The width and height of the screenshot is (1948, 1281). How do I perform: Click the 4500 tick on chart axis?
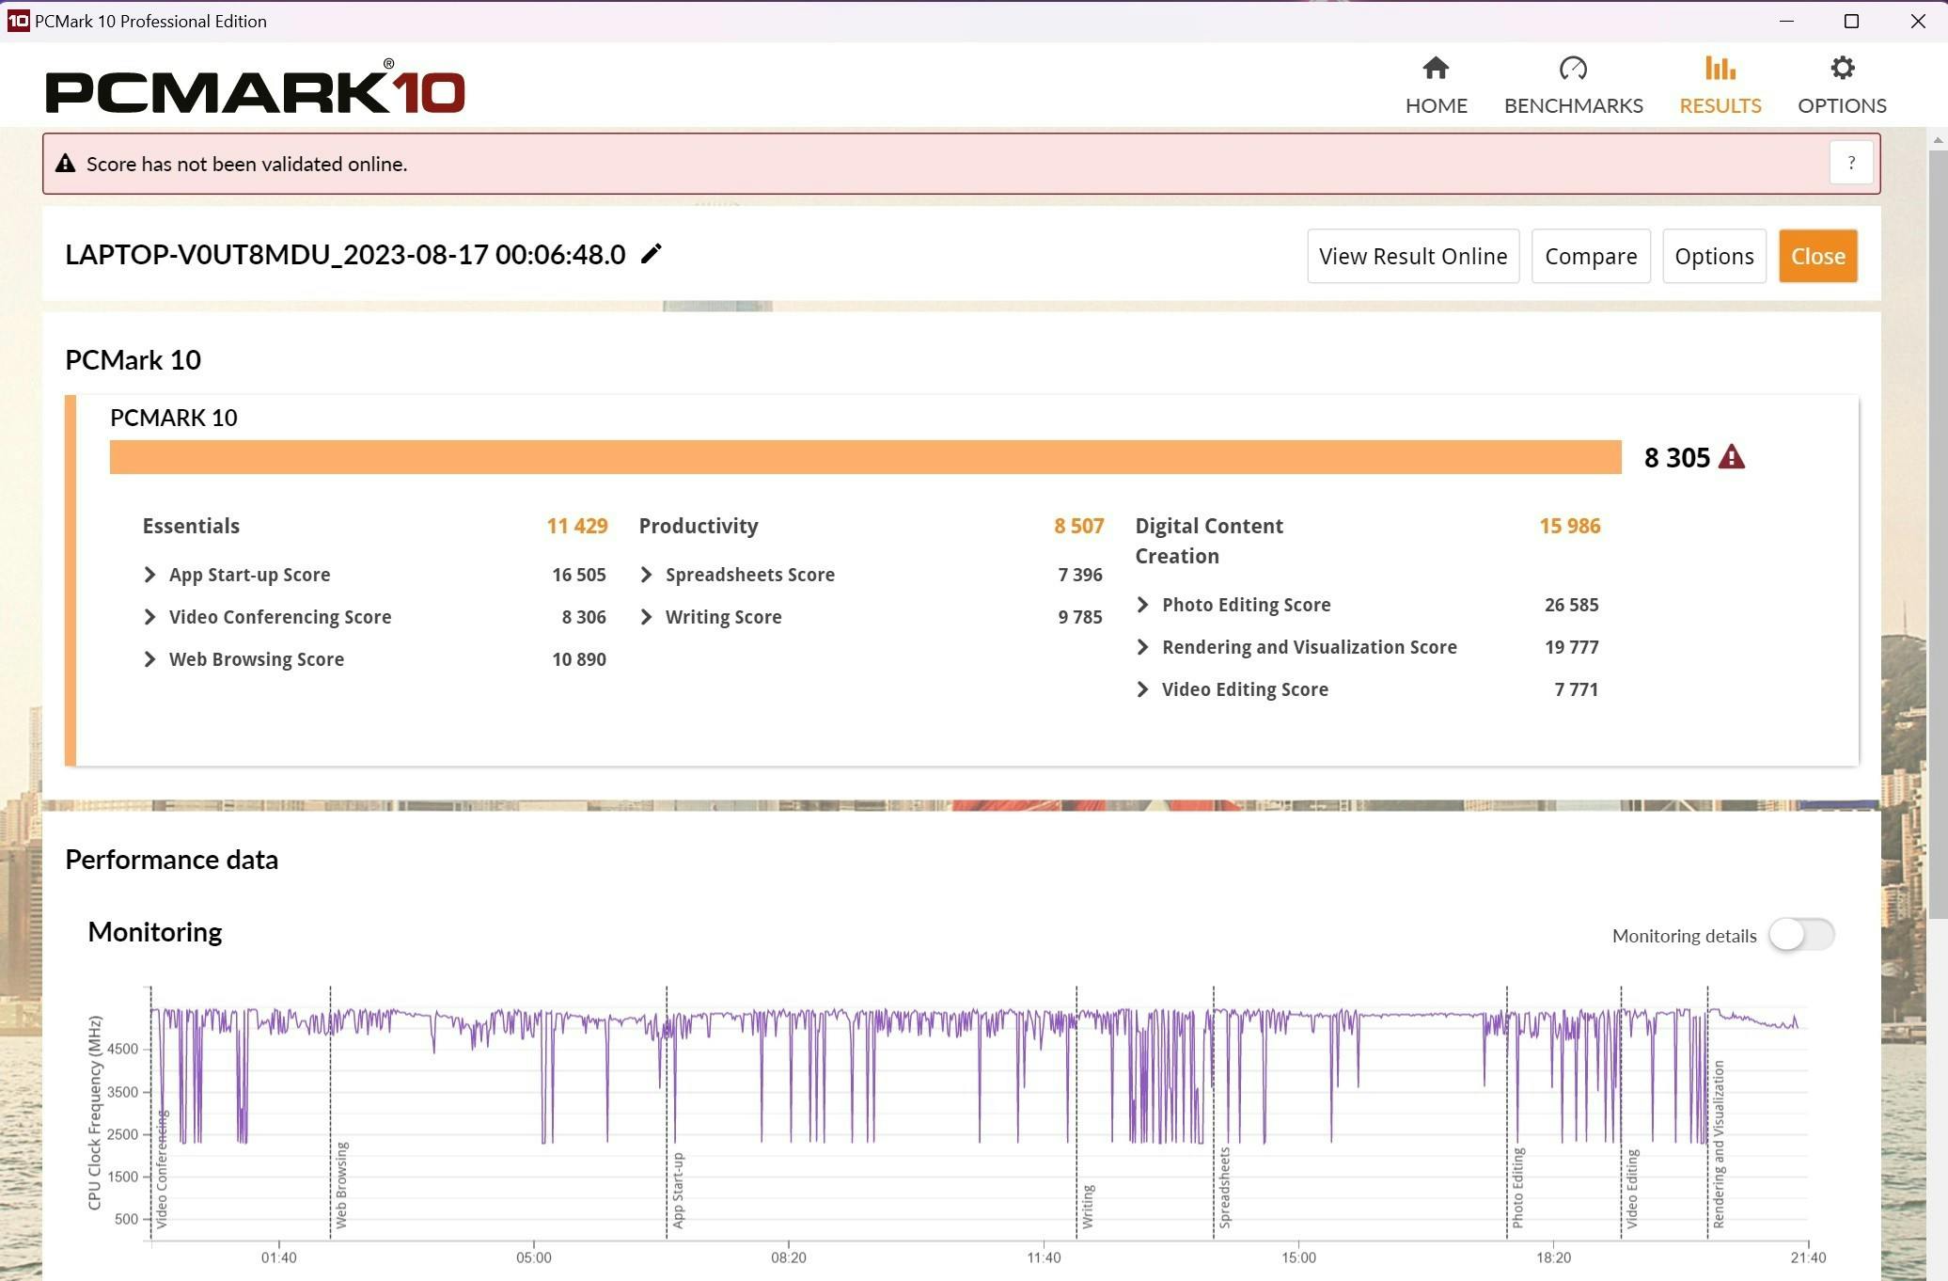[122, 1049]
